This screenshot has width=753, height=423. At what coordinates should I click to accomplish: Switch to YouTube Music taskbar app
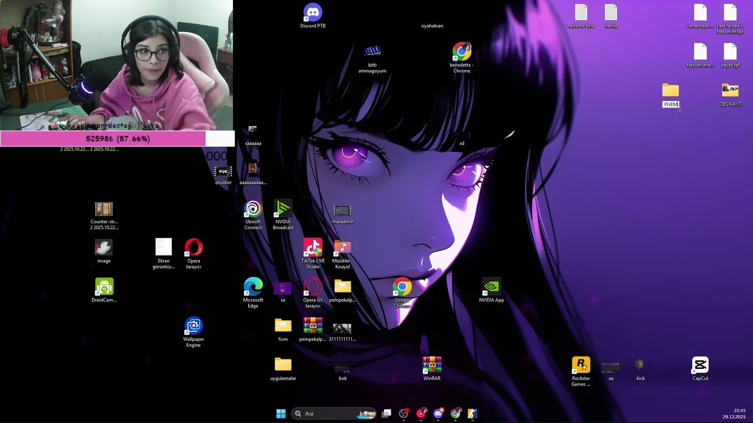coord(421,414)
